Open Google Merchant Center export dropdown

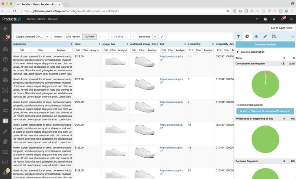[29, 37]
